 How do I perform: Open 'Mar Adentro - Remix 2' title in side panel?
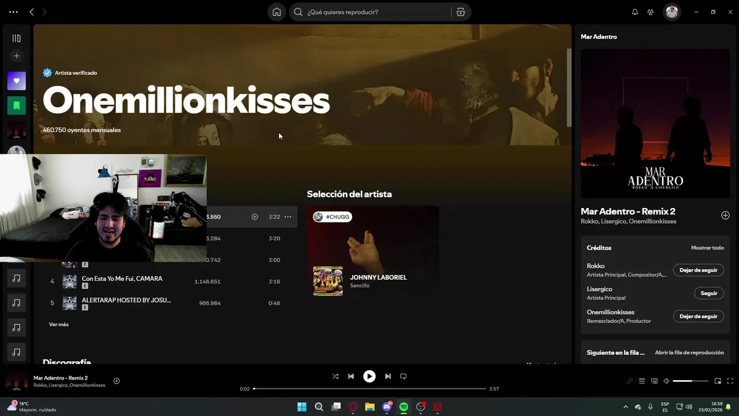[x=628, y=211]
